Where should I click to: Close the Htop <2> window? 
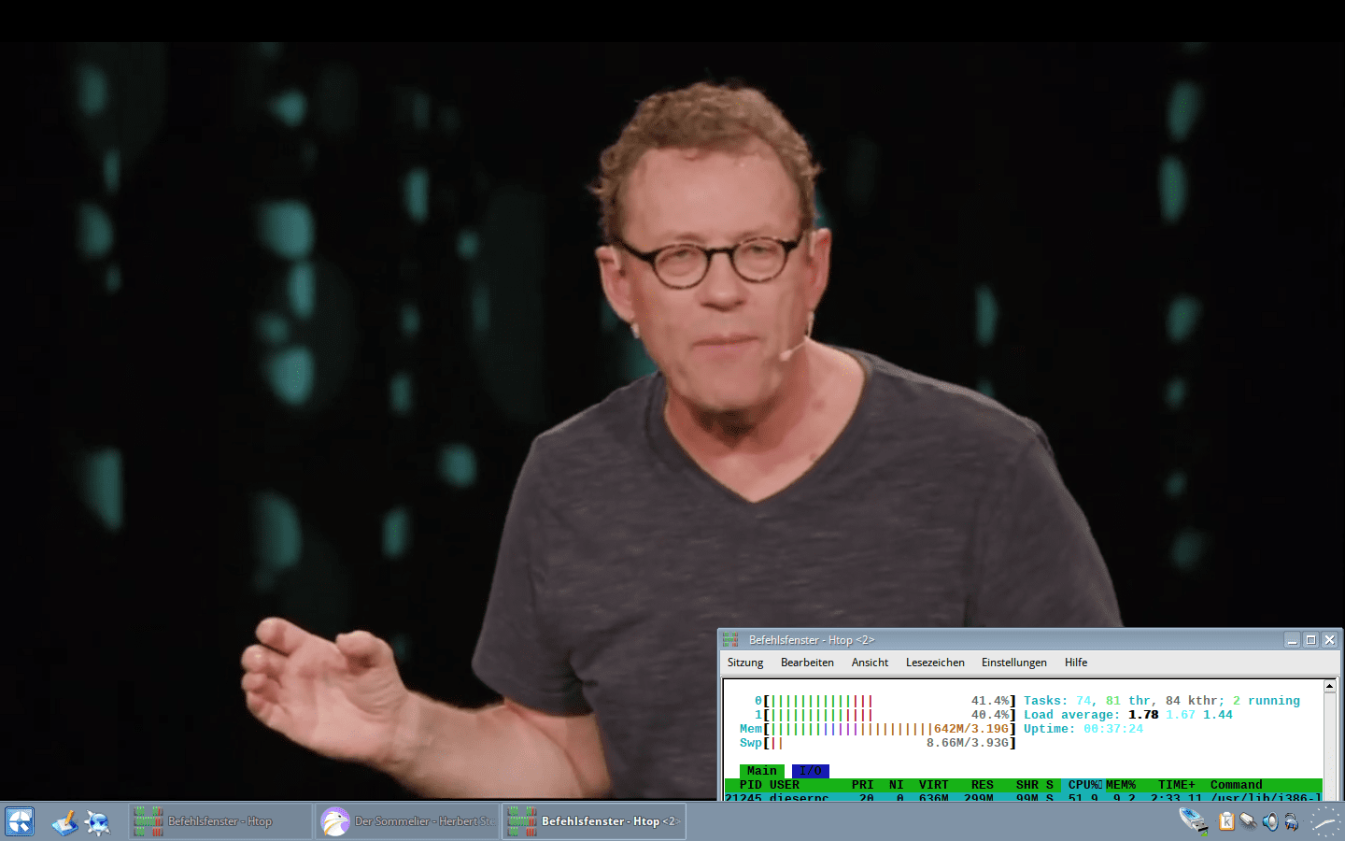(1330, 640)
